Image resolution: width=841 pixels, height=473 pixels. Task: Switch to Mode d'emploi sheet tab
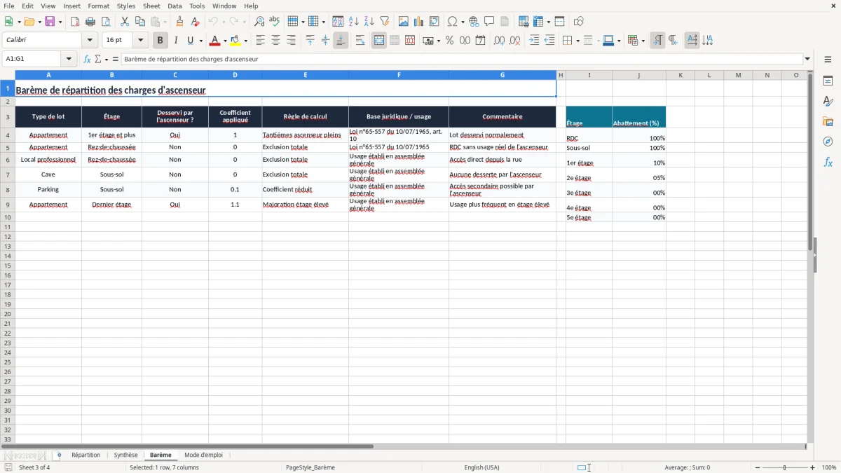[x=203, y=455]
